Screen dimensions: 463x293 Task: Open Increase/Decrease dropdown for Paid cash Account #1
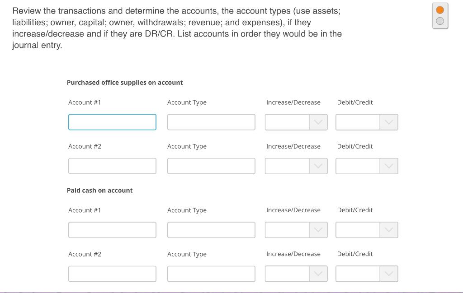pyautogui.click(x=296, y=230)
